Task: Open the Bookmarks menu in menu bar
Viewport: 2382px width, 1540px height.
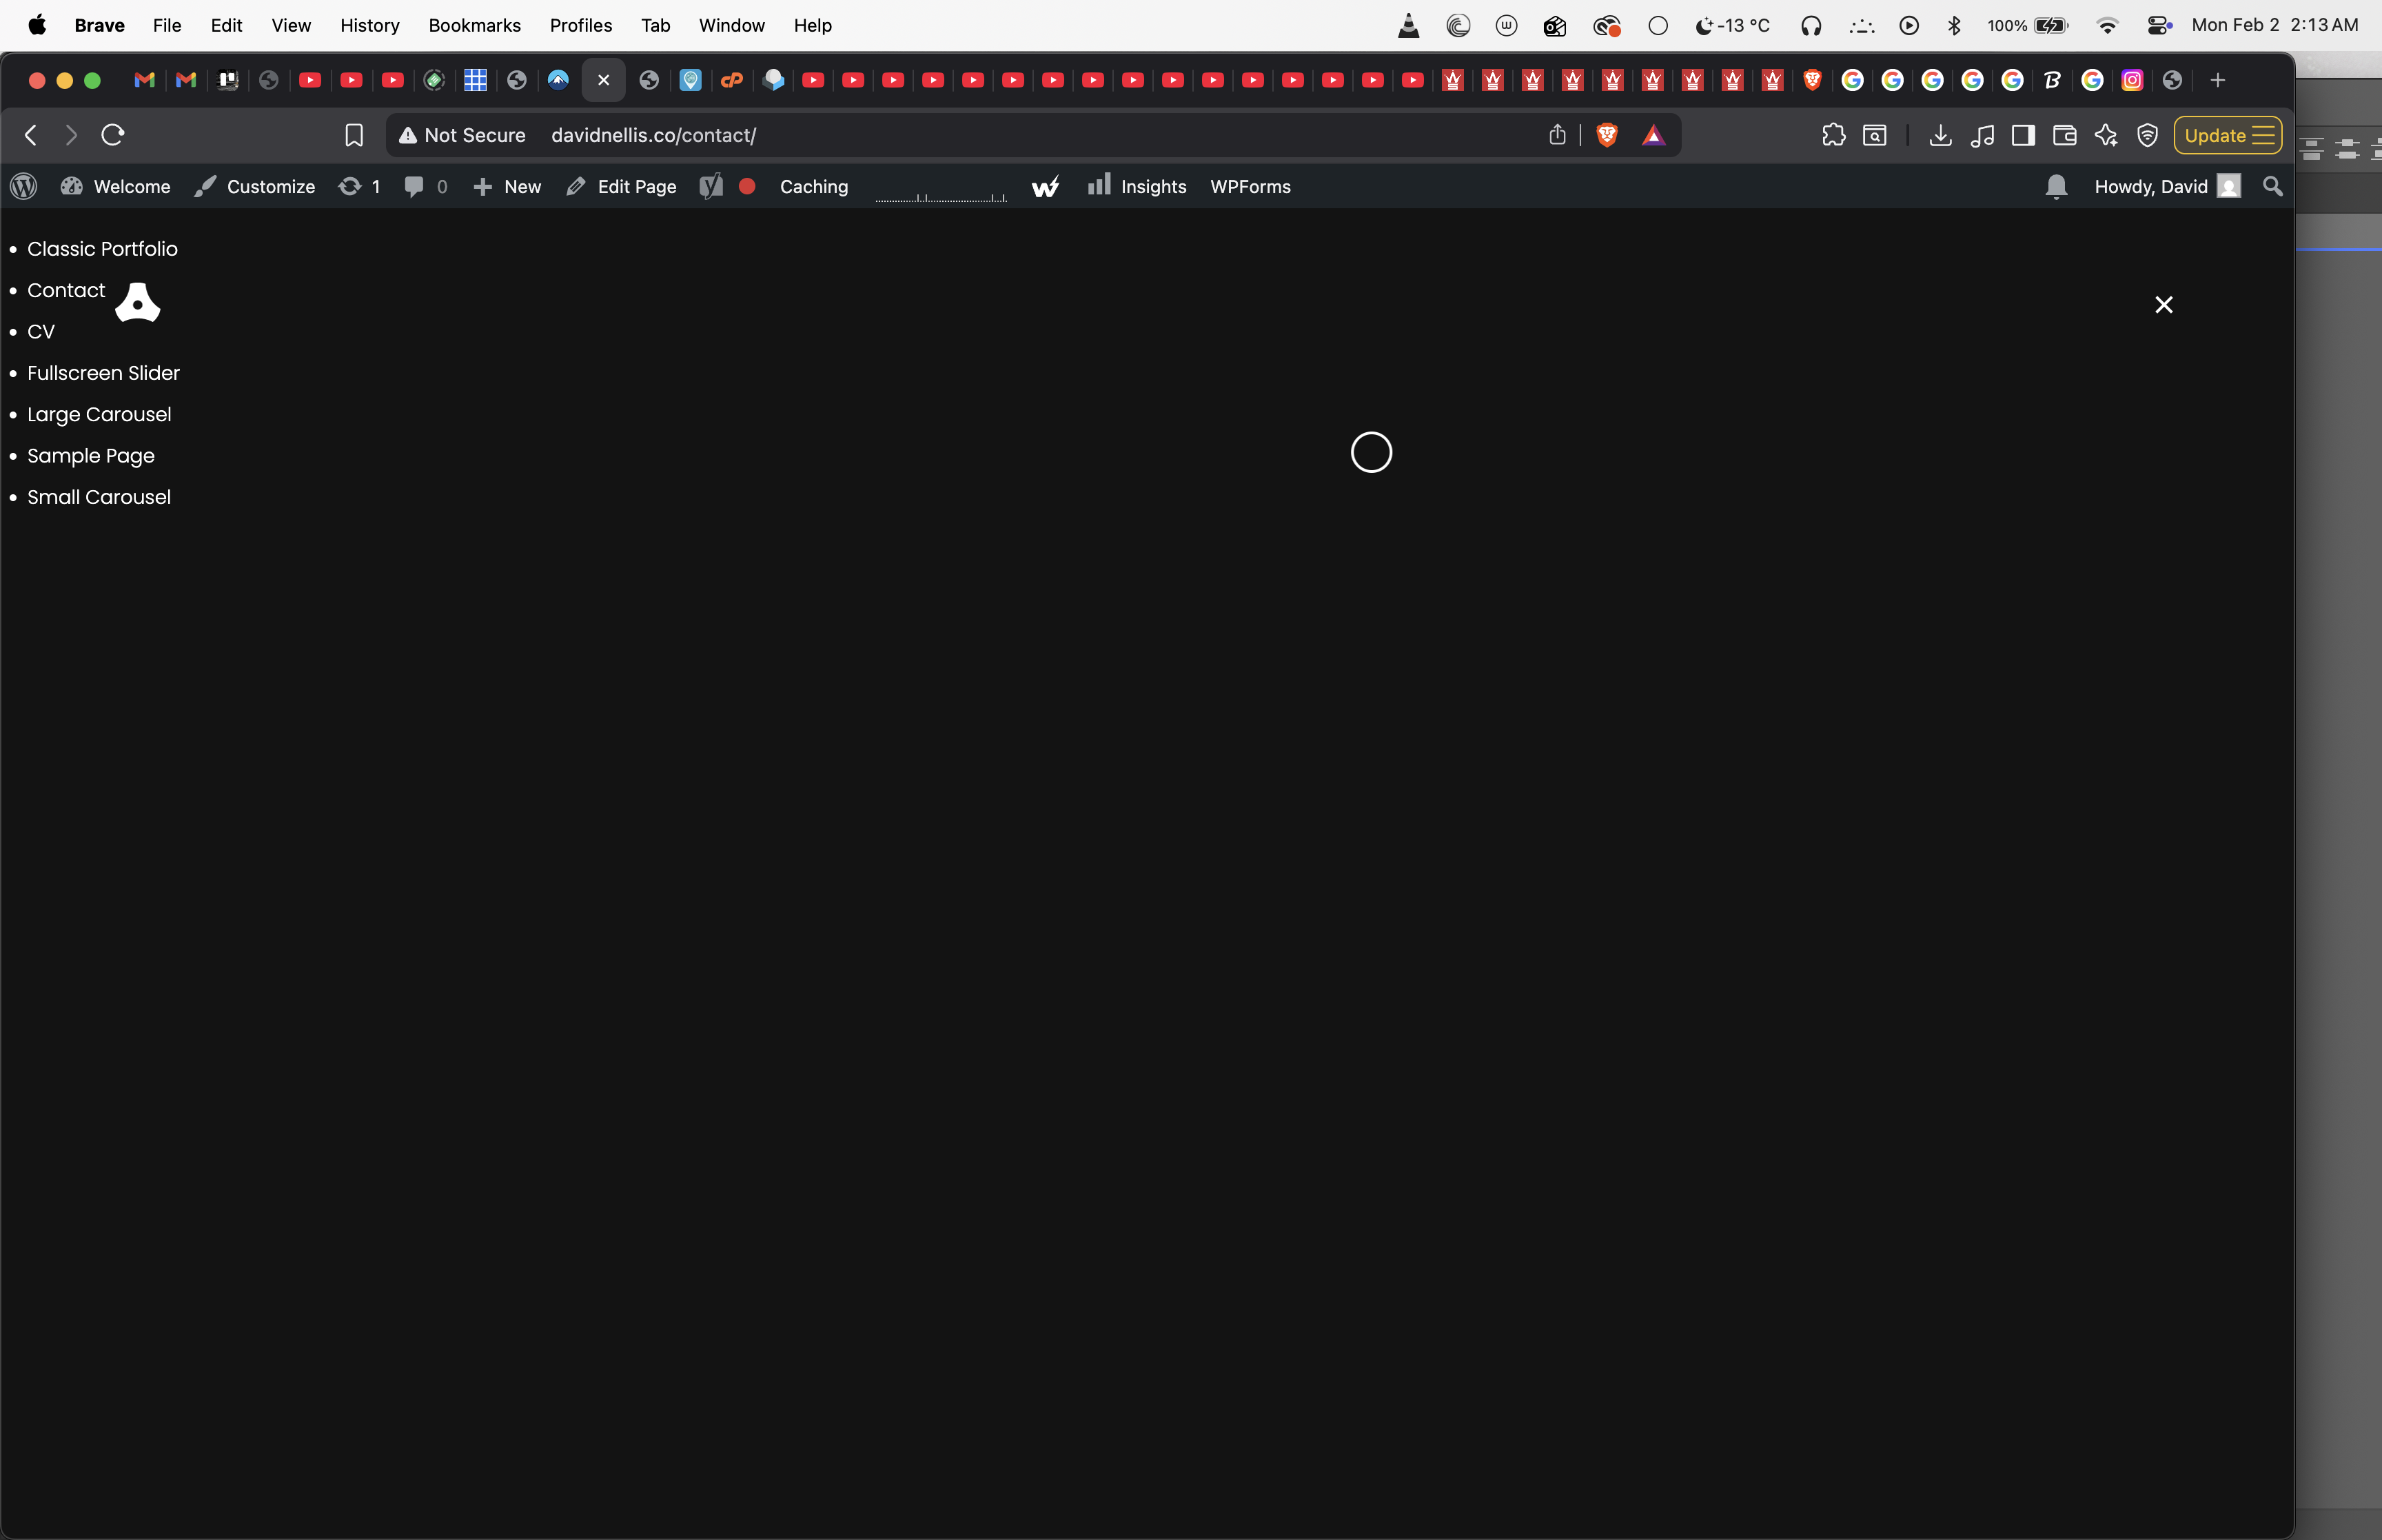Action: pos(474,26)
